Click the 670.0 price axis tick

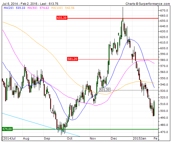(x=164, y=11)
